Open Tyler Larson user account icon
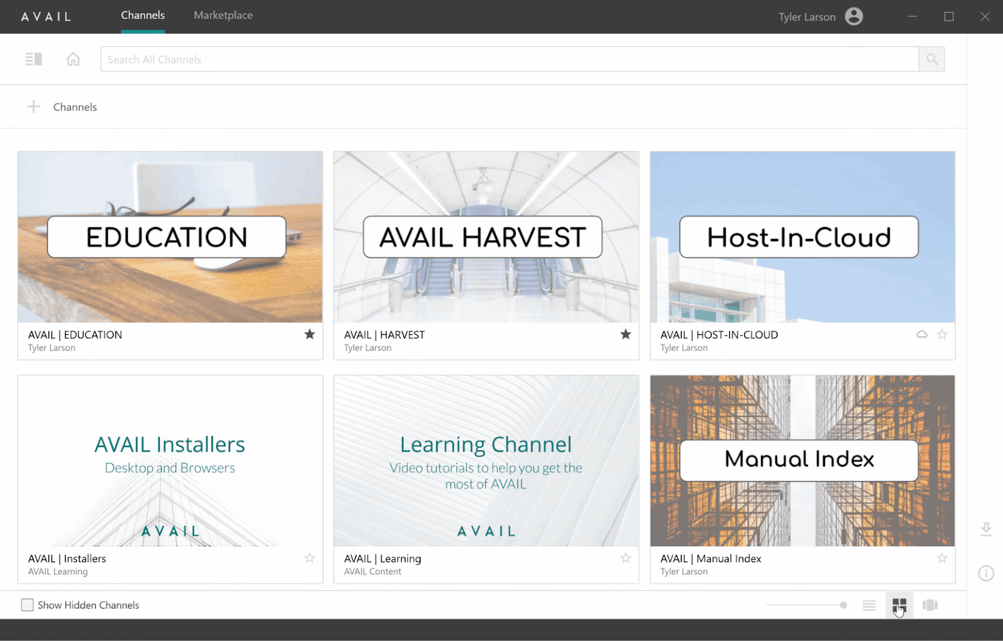The image size is (1003, 641). (854, 16)
